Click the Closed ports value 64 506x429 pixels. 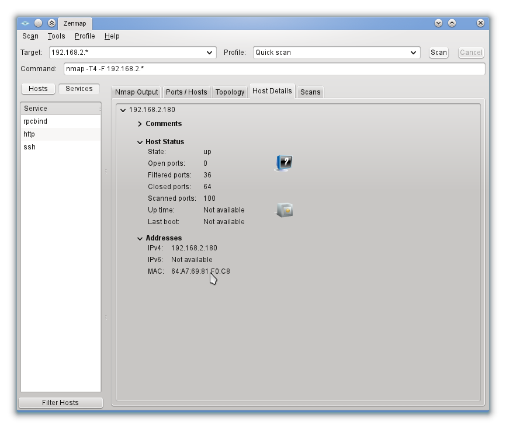207,187
